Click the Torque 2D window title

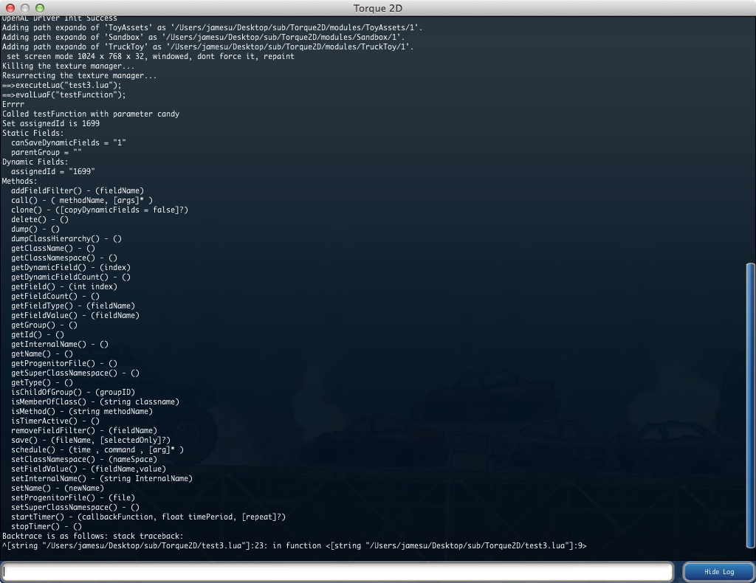377,8
